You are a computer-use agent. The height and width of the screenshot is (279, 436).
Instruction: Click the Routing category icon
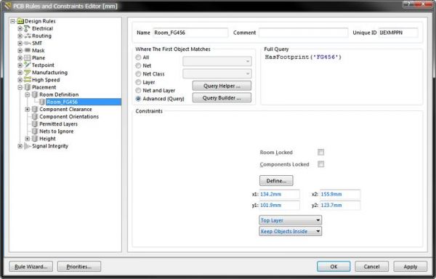(x=28, y=36)
